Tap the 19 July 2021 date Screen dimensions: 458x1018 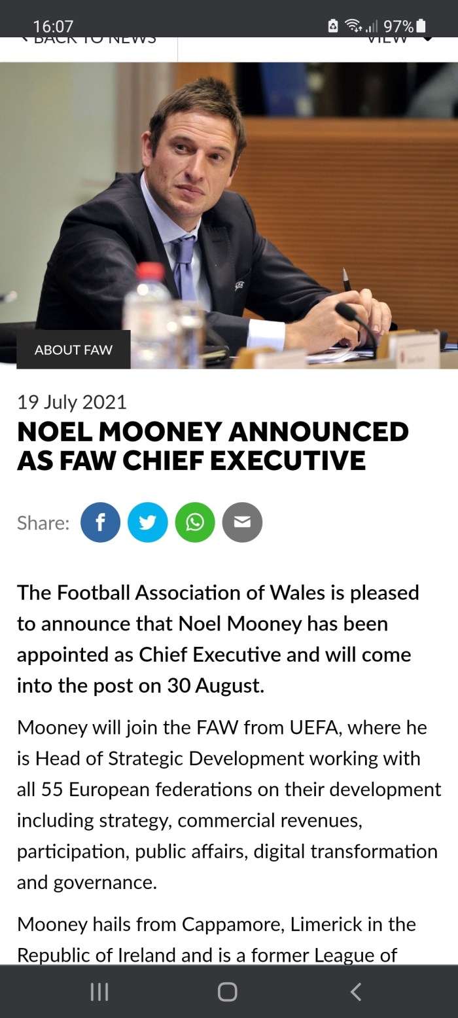(72, 402)
